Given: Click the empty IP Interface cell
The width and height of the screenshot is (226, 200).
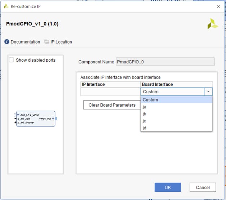Looking at the screenshot, I should (x=111, y=92).
